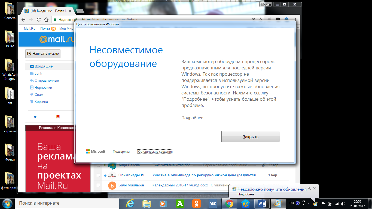Screen dimensions: 372x209
Task: Click the Закрыть button in Windows Update dialog
Action: [x=251, y=137]
